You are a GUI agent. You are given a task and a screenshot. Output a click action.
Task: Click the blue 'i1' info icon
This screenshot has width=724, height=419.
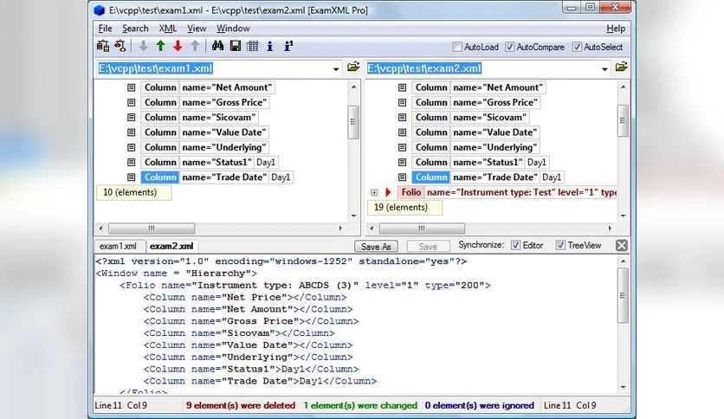288,46
